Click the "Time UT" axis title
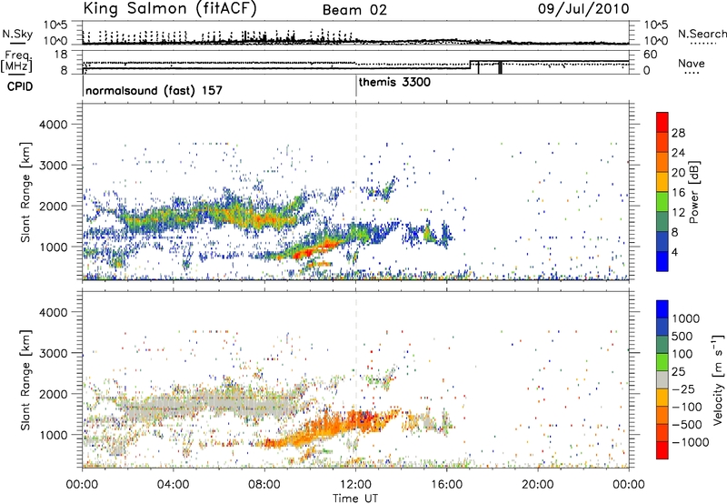727x504 pixels. click(x=355, y=499)
